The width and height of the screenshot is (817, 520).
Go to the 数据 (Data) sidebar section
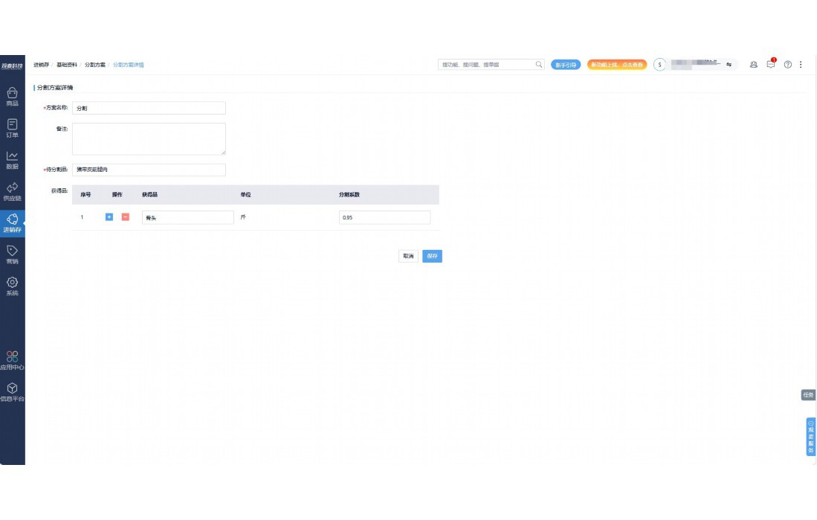pos(12,160)
